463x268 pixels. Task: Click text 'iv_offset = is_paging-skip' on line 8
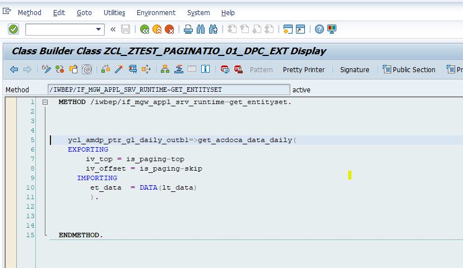[144, 168]
